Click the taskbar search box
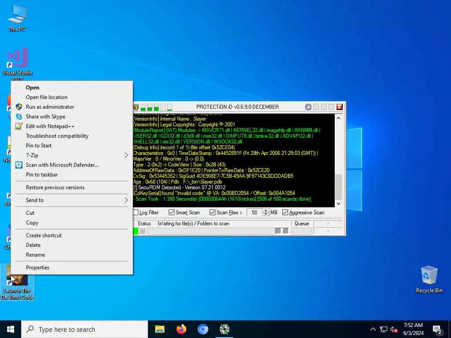 [x=85, y=329]
